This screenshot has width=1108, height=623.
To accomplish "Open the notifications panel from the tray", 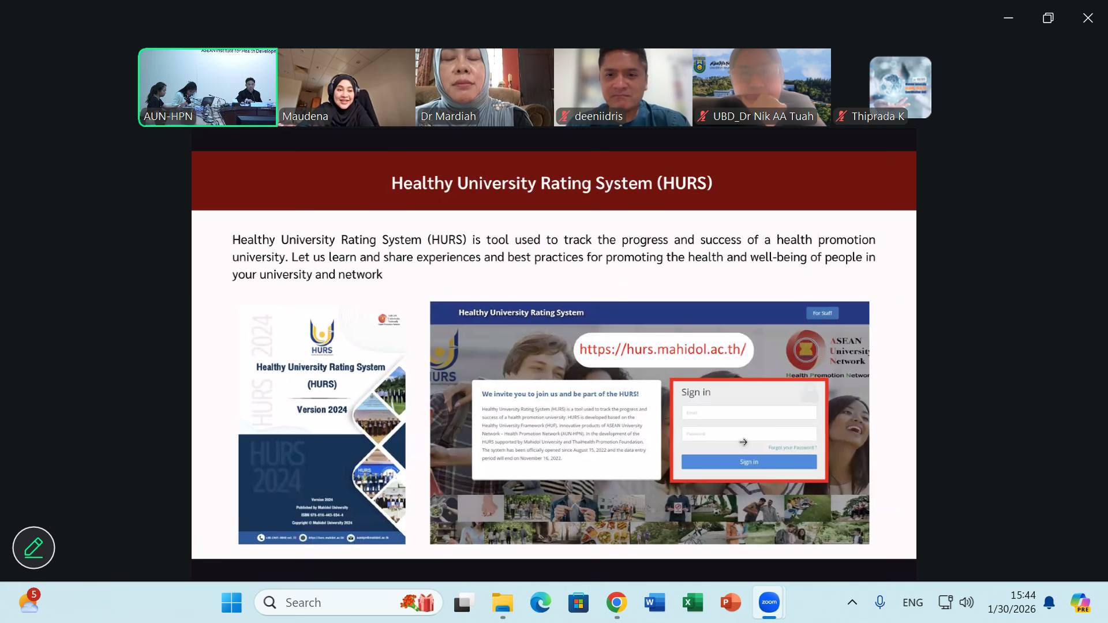I will [x=1049, y=602].
